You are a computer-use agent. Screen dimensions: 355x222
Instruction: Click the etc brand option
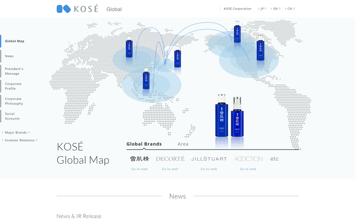tap(274, 159)
